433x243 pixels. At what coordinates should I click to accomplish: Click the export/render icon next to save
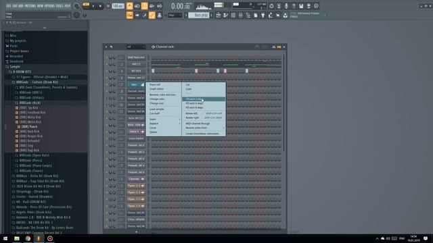point(309,6)
